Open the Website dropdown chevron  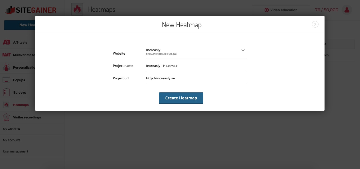coord(243,50)
